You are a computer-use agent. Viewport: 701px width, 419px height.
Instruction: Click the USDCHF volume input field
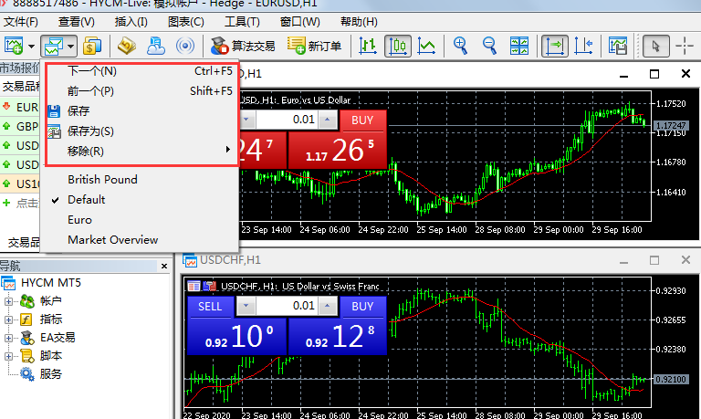pyautogui.click(x=290, y=307)
